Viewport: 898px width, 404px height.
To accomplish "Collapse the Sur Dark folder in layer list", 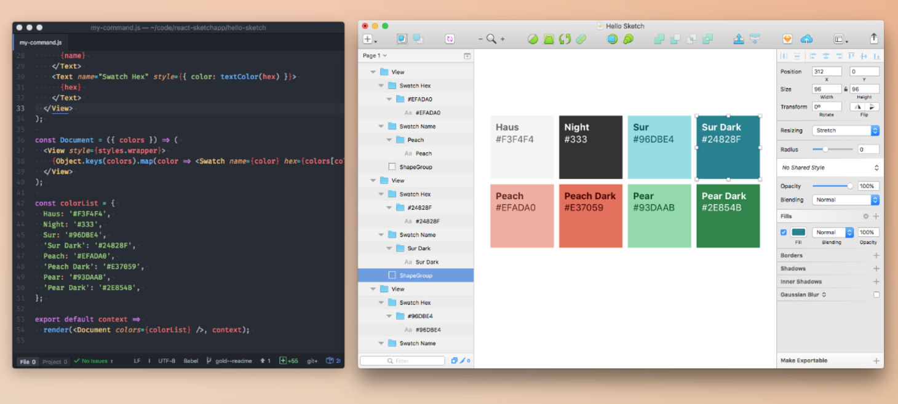I will coord(389,248).
